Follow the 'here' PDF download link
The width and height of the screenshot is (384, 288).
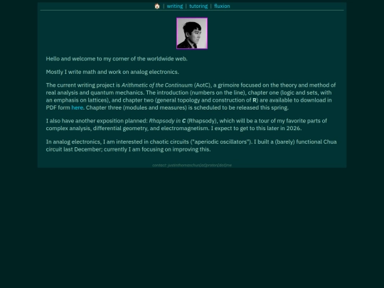pyautogui.click(x=77, y=107)
